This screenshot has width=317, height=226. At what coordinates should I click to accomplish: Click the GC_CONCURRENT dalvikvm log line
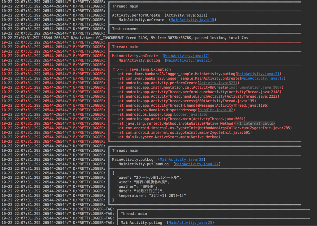point(124,38)
